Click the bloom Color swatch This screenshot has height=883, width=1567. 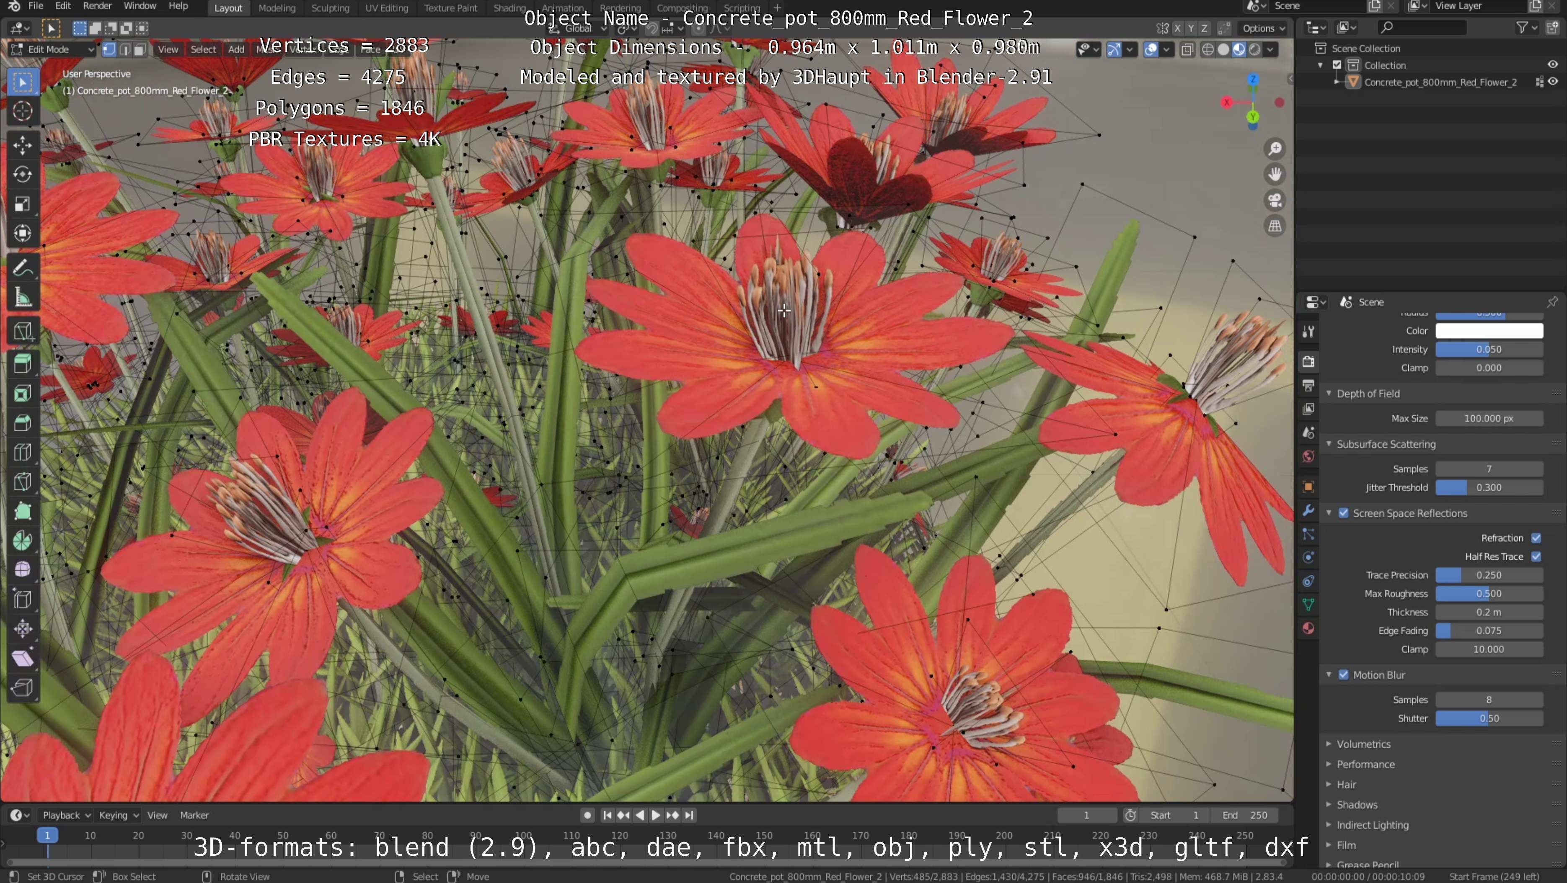pos(1489,331)
